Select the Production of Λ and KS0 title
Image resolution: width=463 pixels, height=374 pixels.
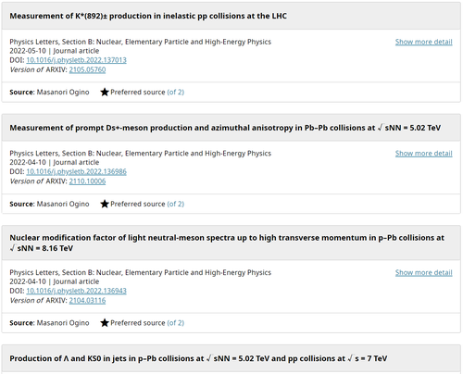click(x=198, y=358)
